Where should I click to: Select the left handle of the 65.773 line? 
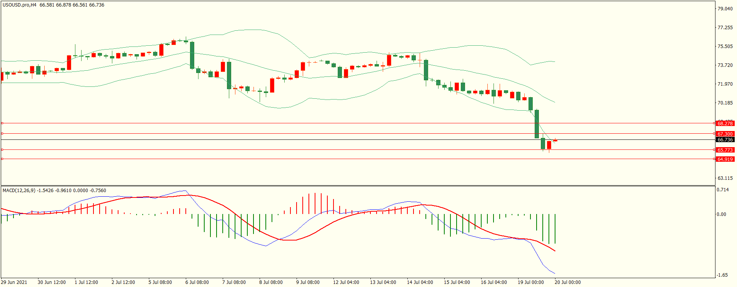[2, 149]
